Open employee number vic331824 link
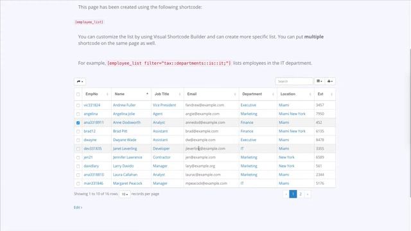 tap(92, 105)
